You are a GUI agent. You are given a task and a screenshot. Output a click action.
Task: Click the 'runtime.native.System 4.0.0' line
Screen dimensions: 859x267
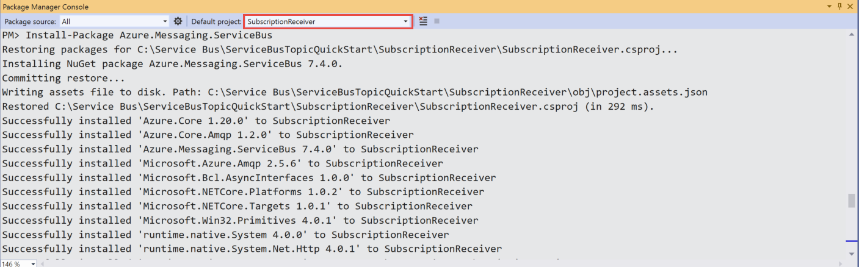[225, 234]
